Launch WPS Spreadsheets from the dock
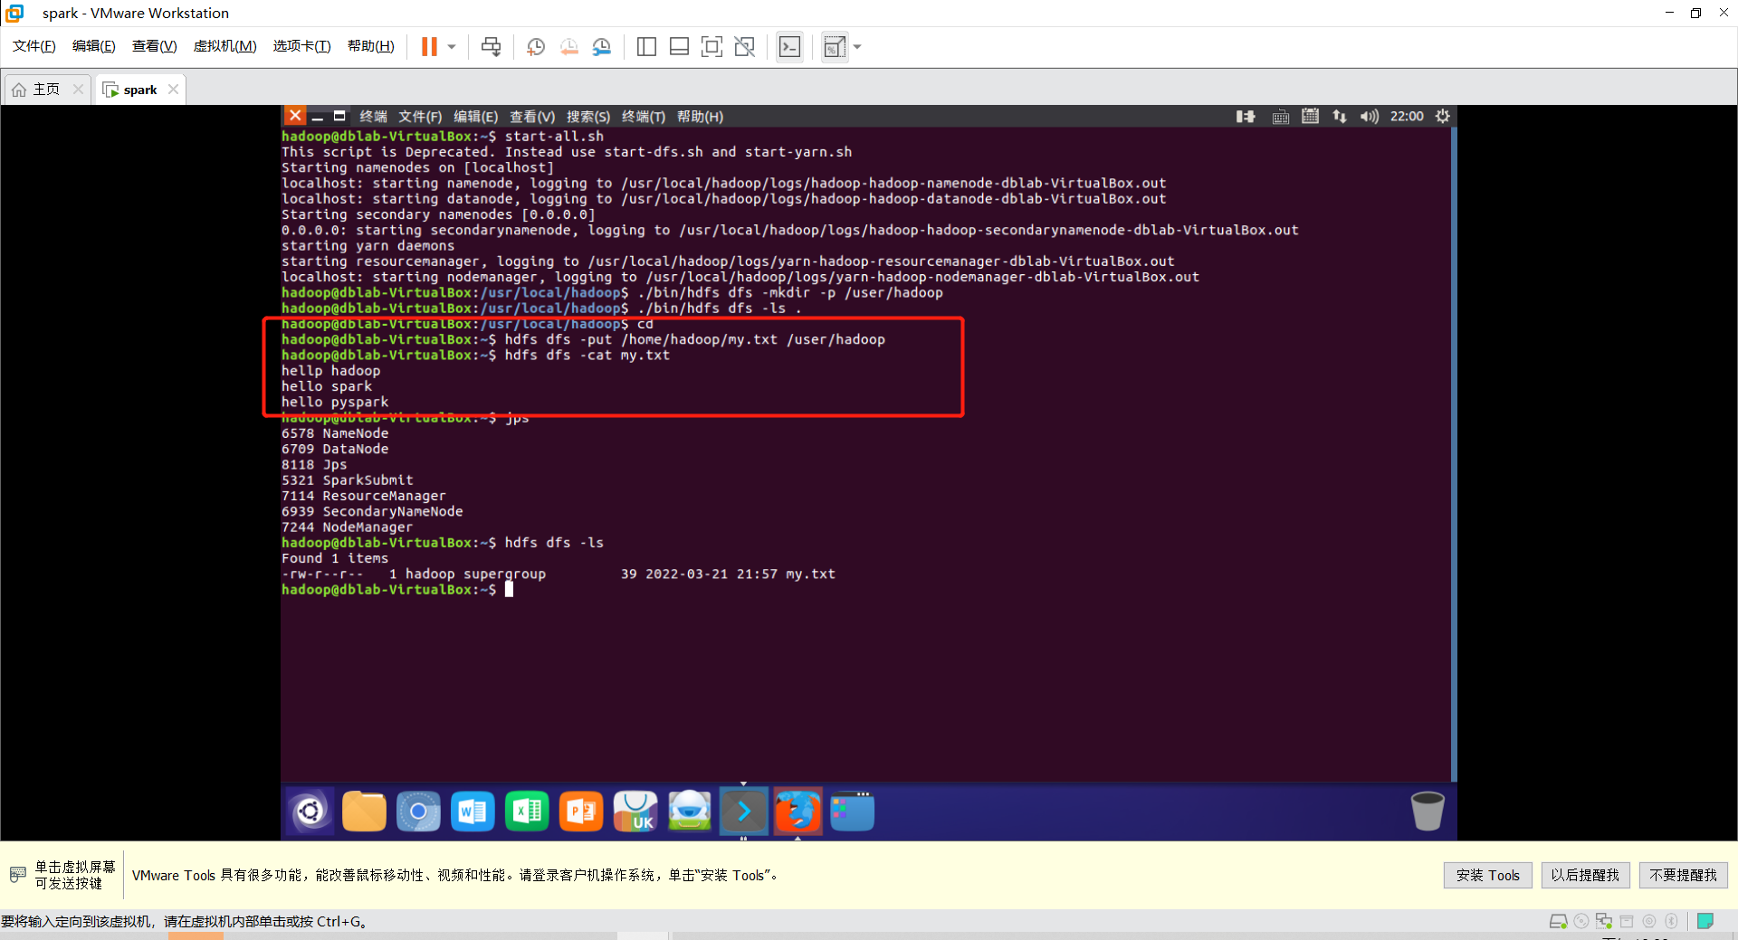 527,811
